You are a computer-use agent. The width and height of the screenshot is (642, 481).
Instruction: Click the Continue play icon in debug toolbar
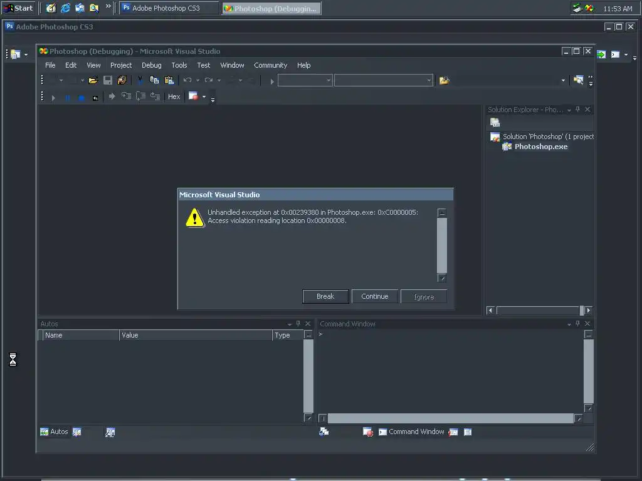[x=53, y=98]
